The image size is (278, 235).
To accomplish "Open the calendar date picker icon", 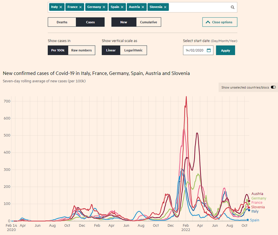I will (x=208, y=50).
